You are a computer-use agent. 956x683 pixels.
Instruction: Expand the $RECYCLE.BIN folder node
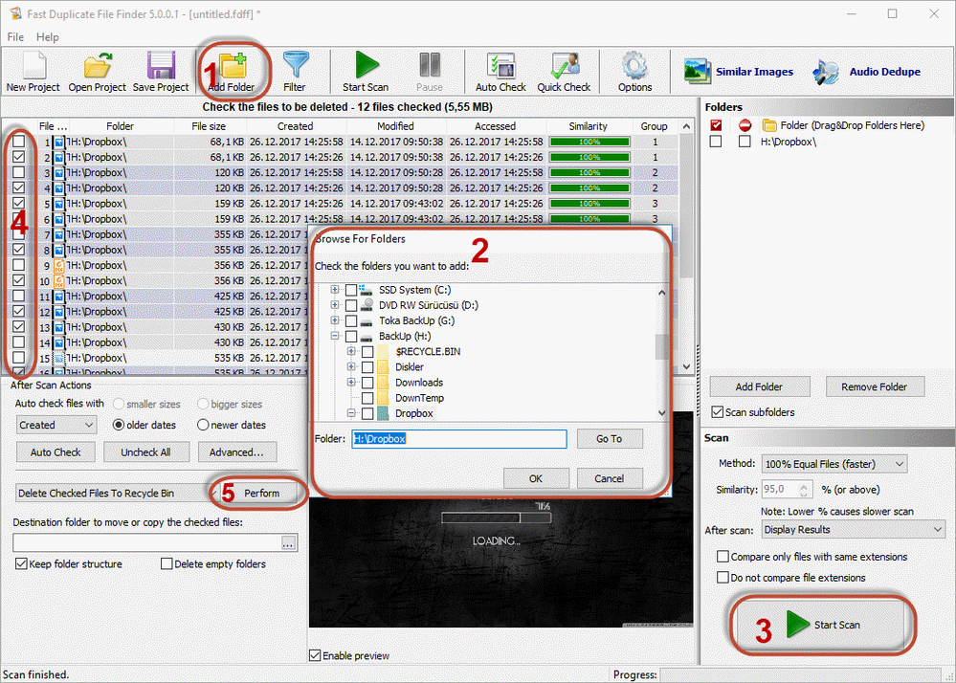click(351, 352)
